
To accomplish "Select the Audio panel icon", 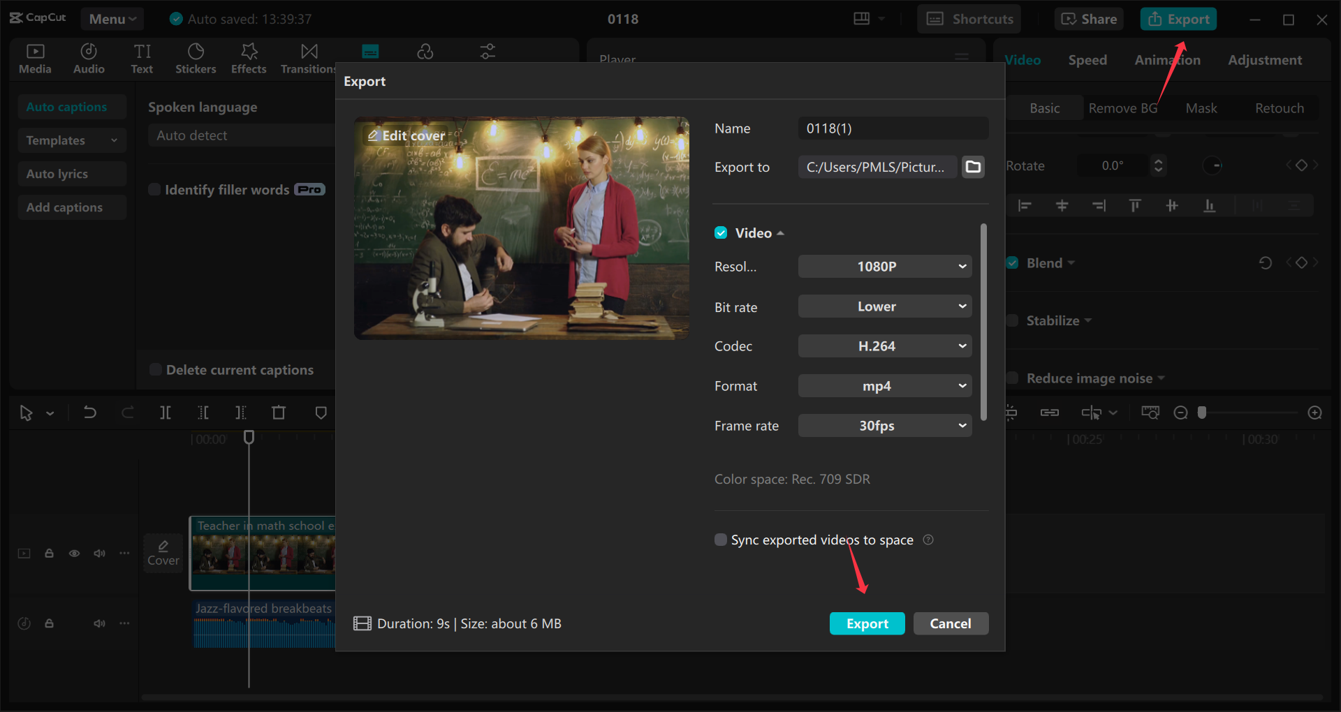I will pyautogui.click(x=88, y=58).
